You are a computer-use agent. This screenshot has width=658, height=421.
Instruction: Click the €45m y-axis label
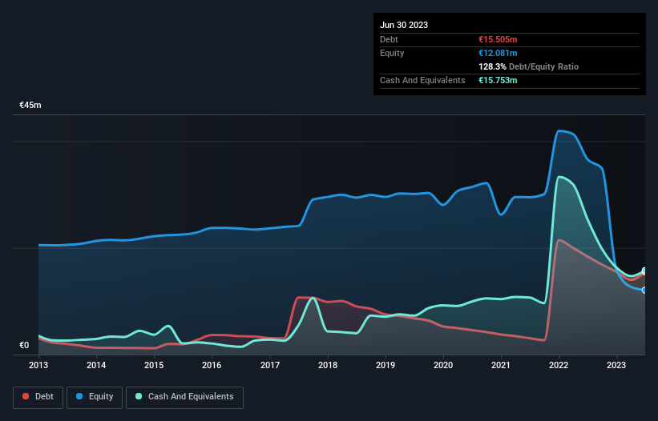tap(30, 105)
